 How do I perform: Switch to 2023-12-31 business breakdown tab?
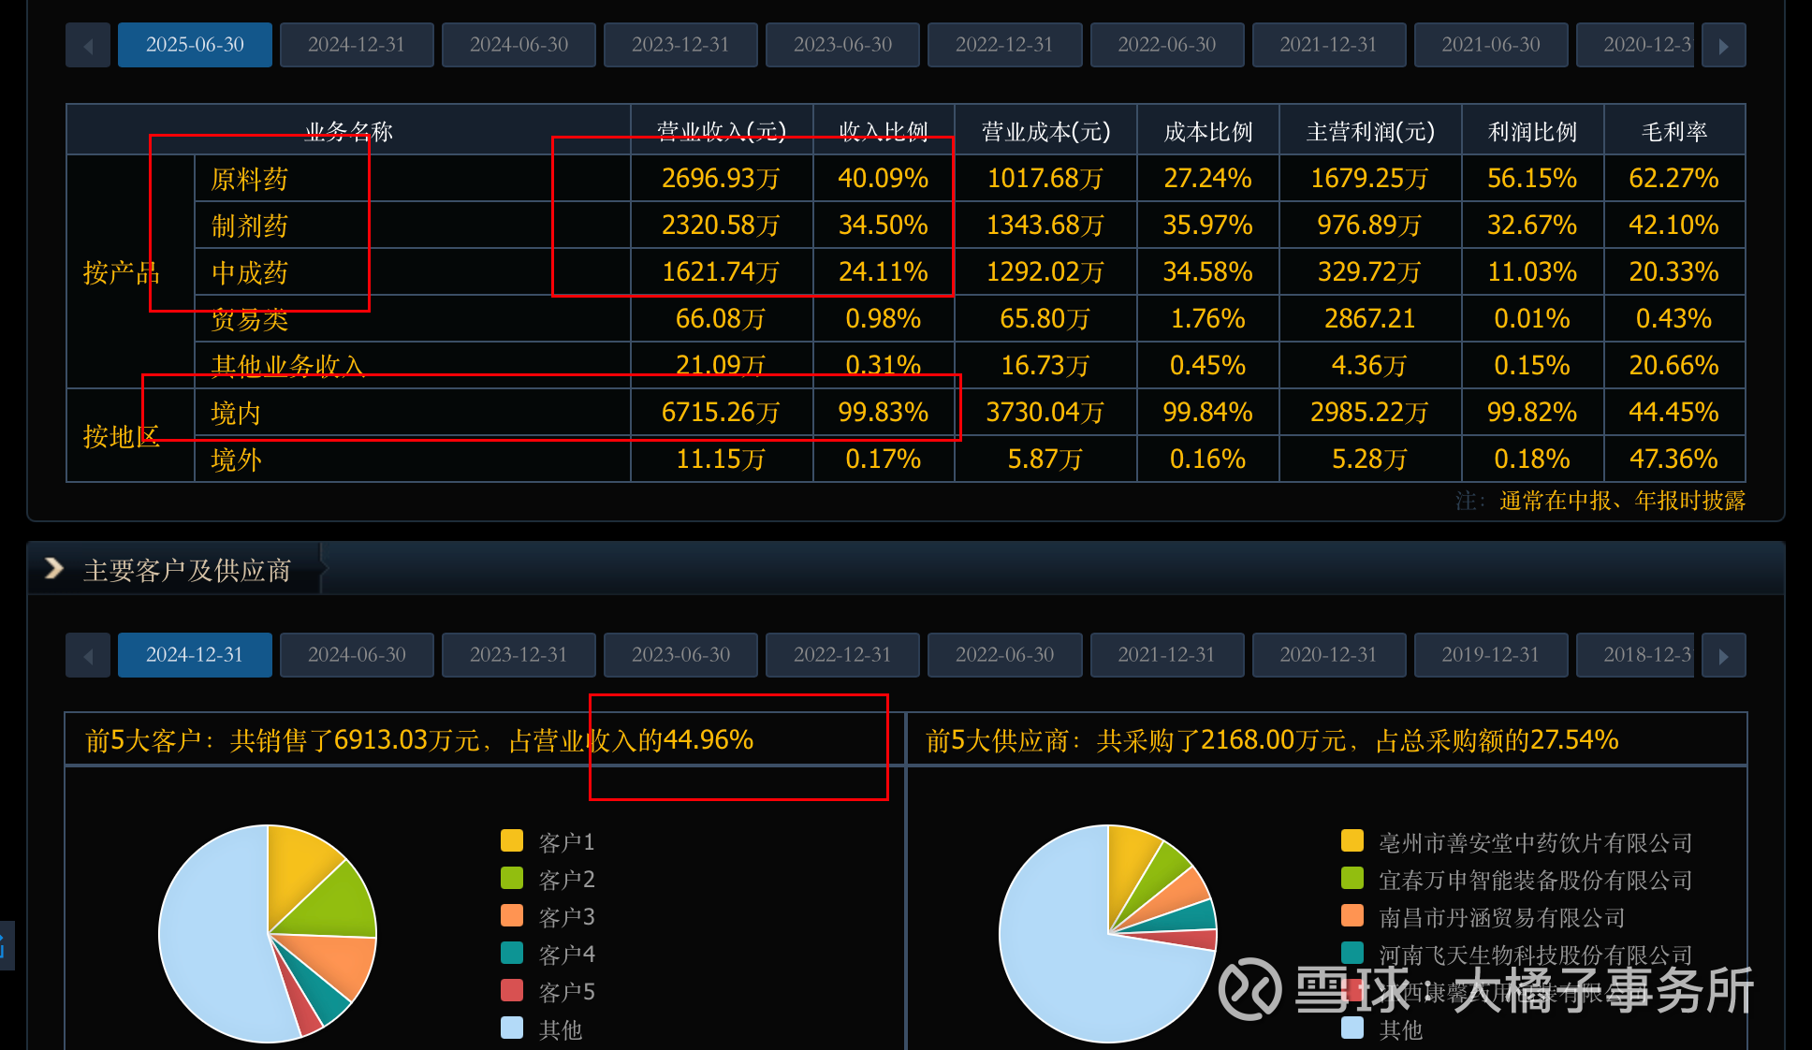click(680, 45)
